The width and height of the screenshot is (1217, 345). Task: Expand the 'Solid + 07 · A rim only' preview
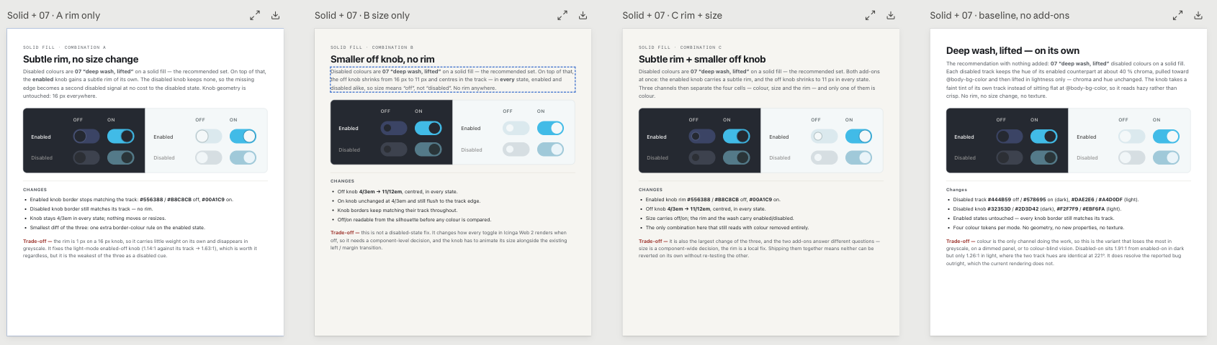pyautogui.click(x=255, y=15)
